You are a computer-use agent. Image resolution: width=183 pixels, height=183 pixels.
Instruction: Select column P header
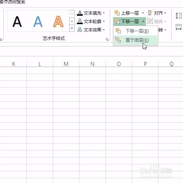point(145,64)
